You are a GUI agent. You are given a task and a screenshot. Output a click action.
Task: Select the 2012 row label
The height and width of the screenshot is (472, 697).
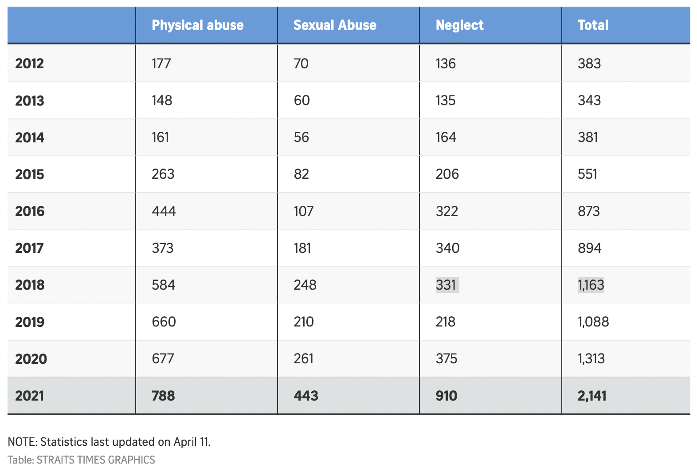pyautogui.click(x=30, y=63)
